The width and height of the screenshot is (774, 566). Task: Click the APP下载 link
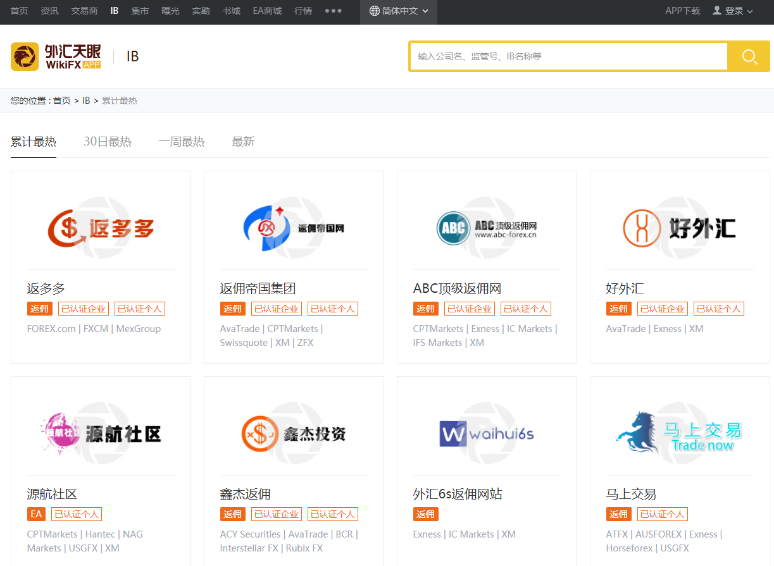682,11
